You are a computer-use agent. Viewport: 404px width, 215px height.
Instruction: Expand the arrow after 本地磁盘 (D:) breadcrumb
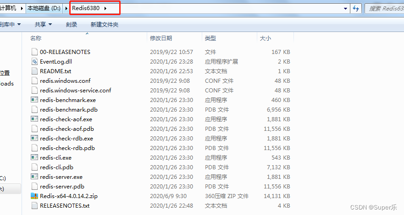click(x=66, y=8)
